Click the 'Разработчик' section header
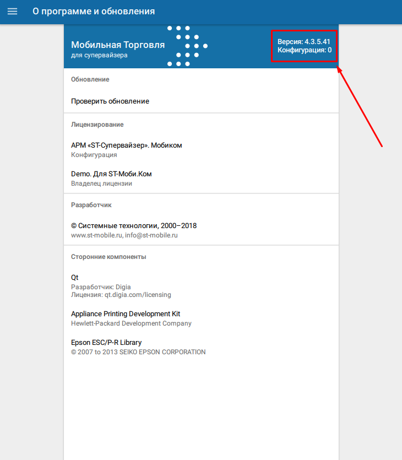 click(91, 205)
